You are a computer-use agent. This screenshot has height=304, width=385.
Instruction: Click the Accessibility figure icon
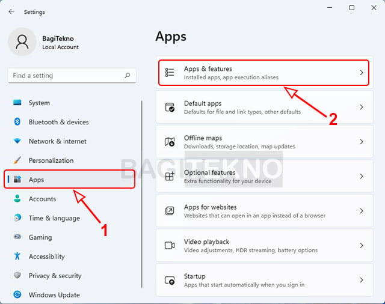pos(17,256)
